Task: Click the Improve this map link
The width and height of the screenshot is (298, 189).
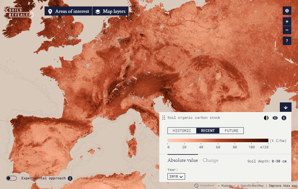Action: coord(283,185)
